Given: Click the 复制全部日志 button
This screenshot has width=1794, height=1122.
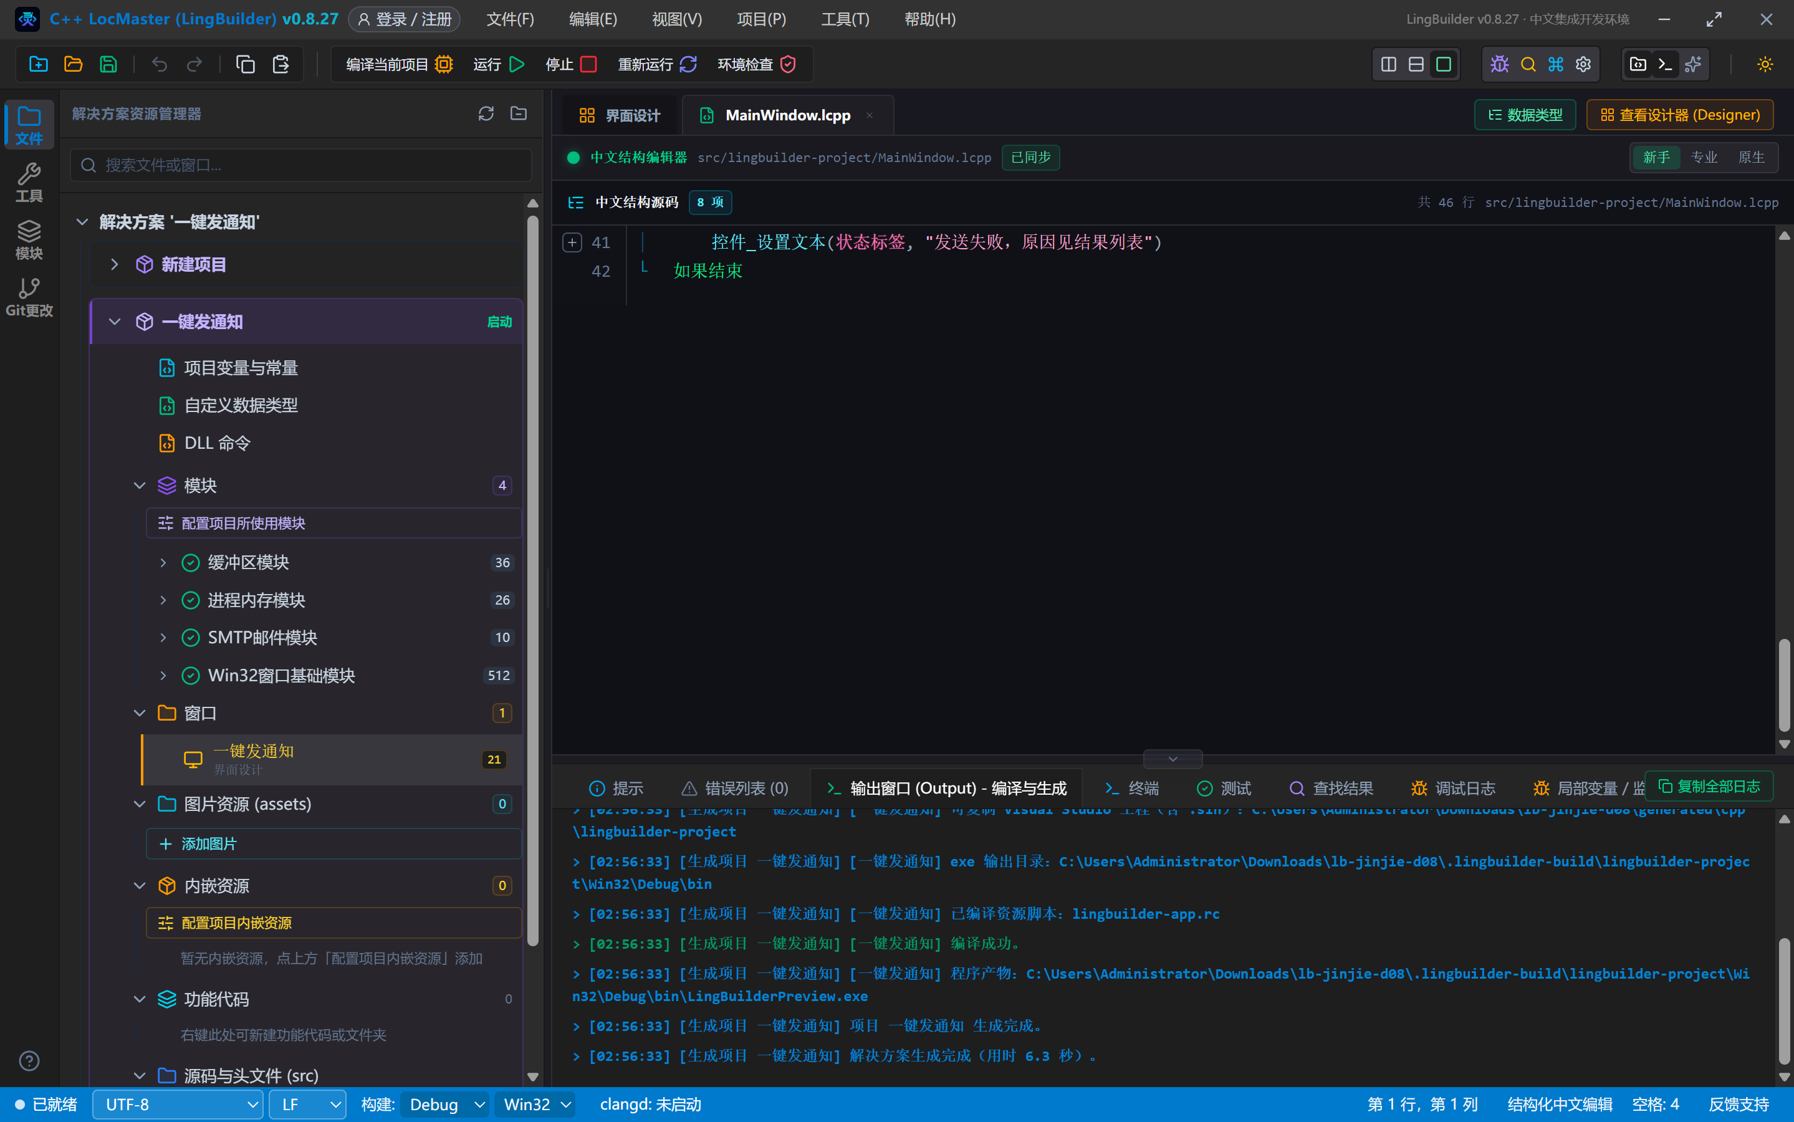Looking at the screenshot, I should point(1709,786).
